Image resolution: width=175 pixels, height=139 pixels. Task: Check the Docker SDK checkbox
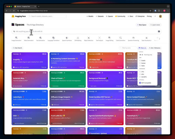coord(140,63)
